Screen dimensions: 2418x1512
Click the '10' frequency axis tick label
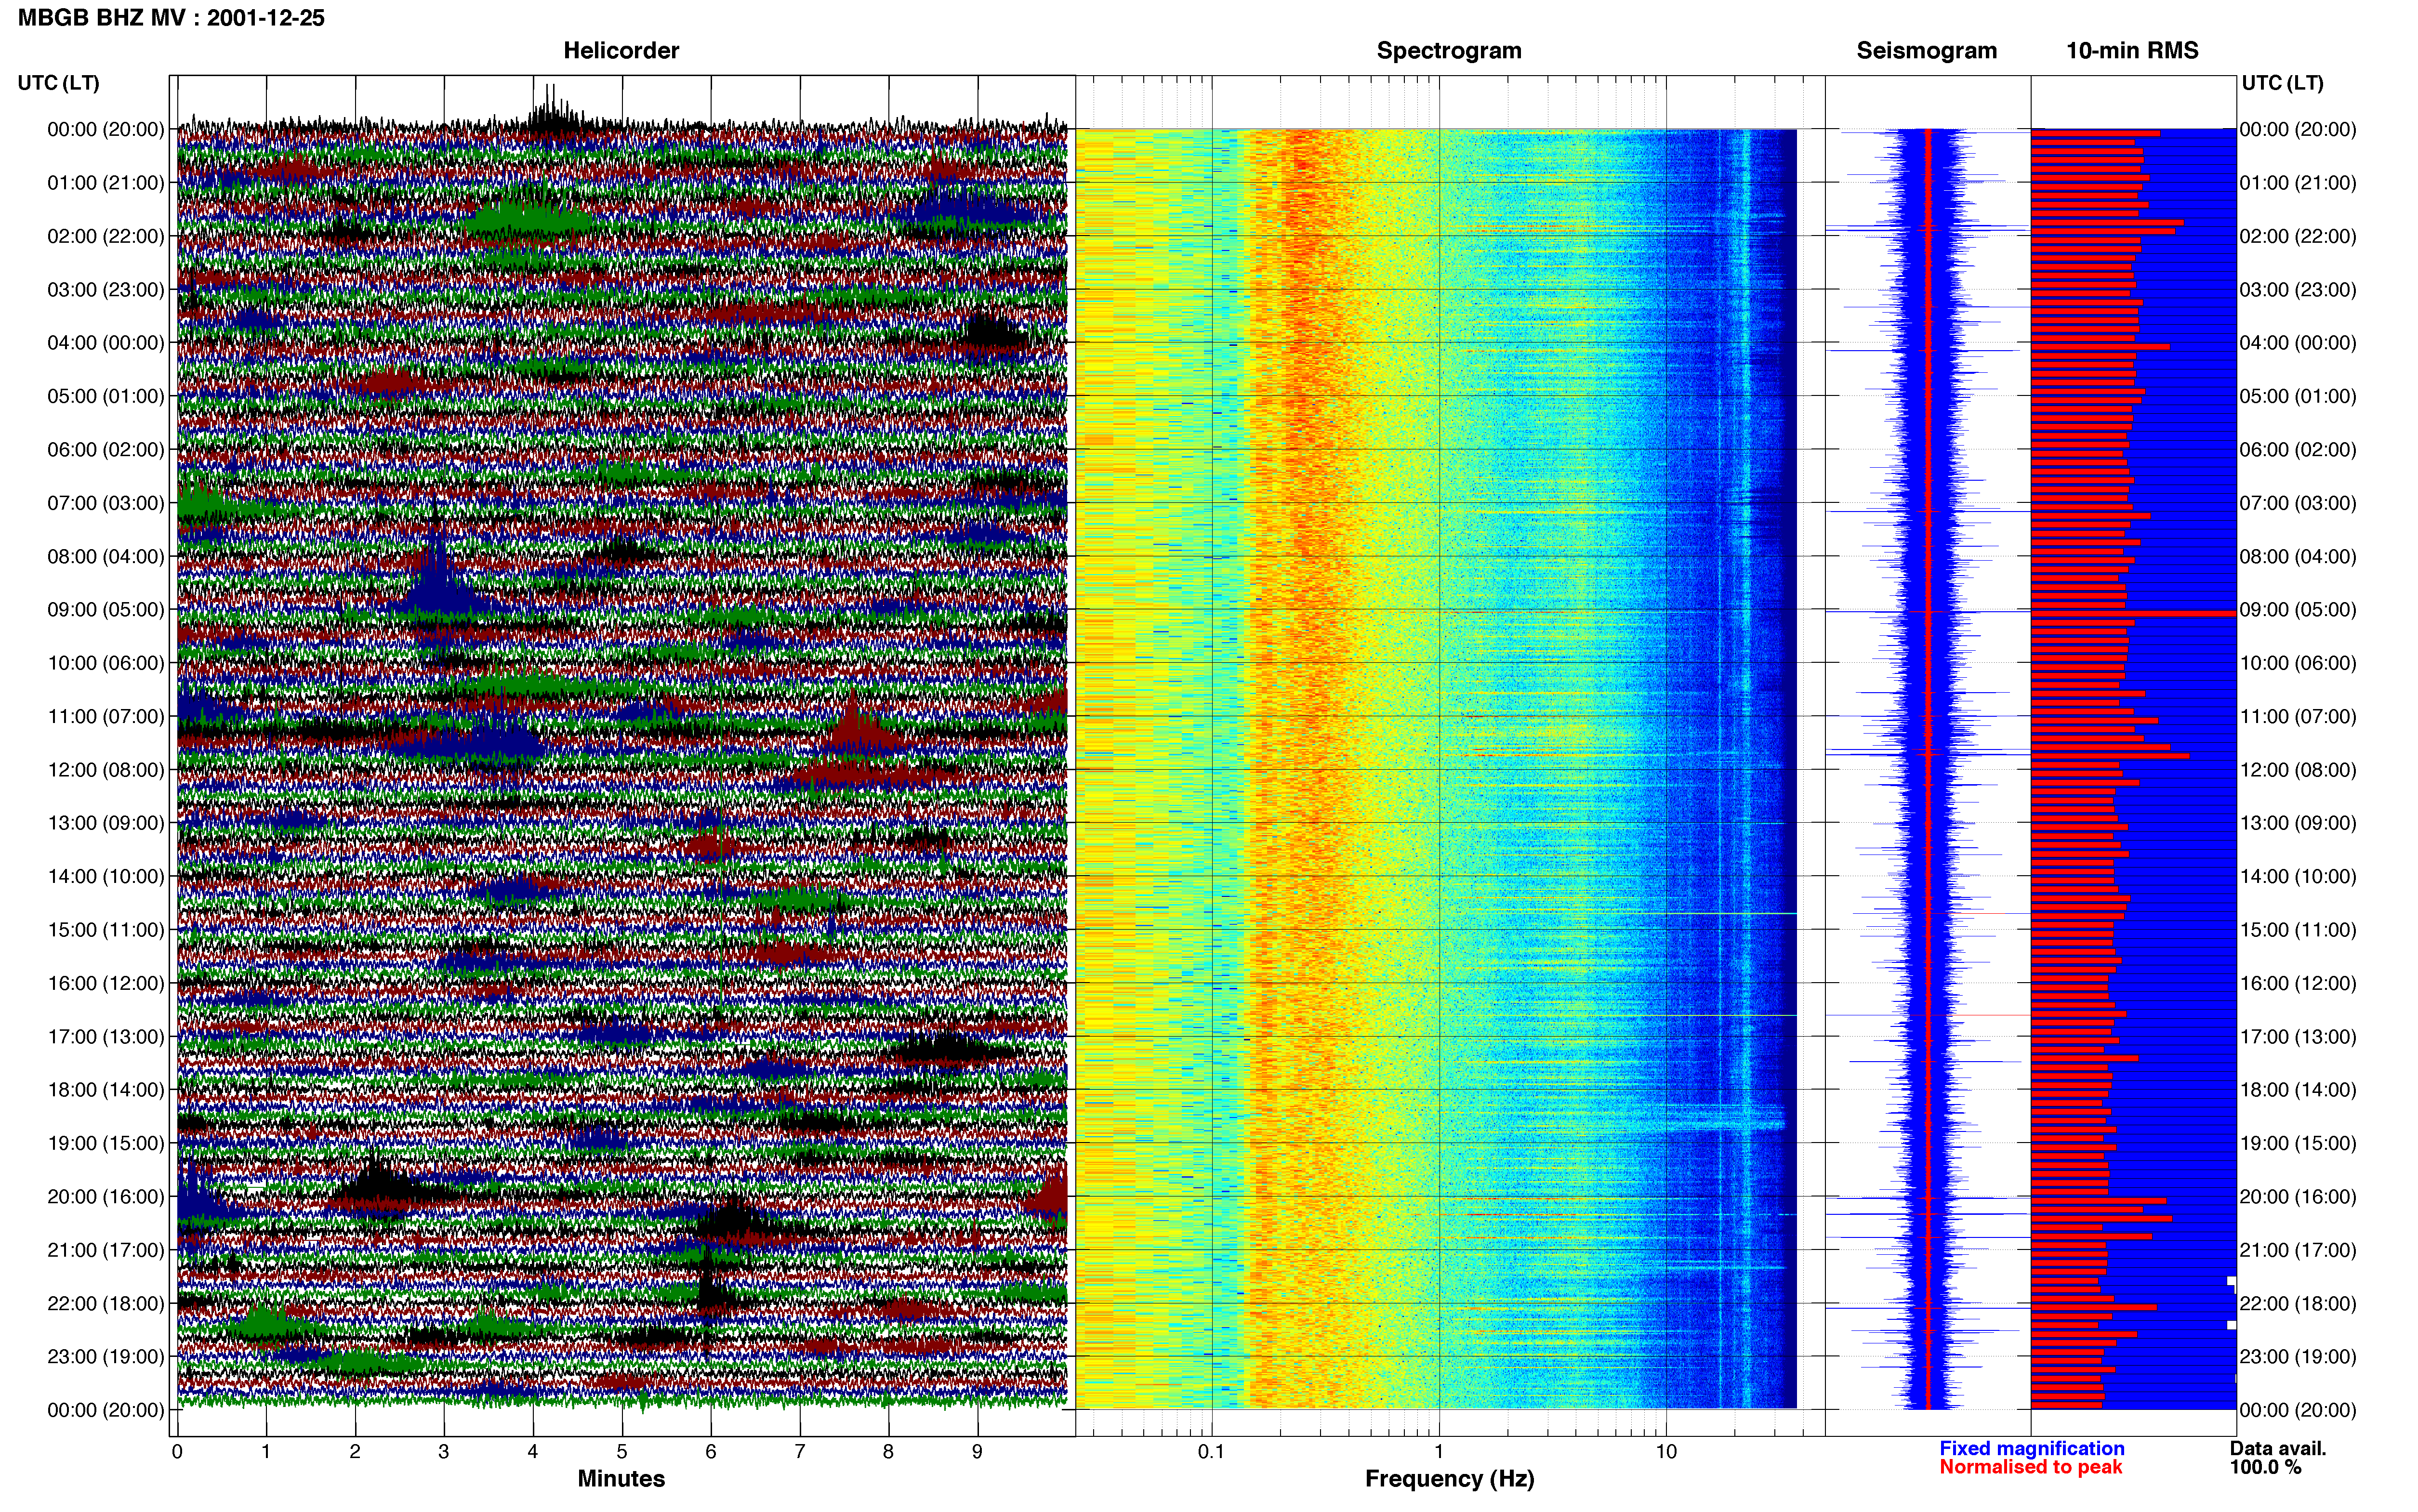coord(1665,1452)
